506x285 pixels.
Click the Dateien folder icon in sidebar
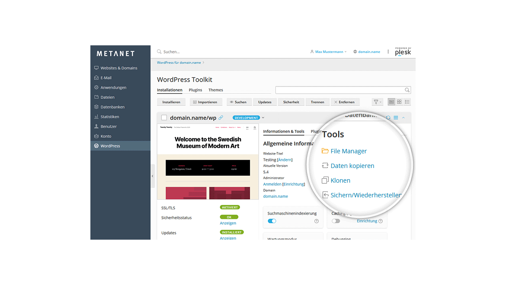[x=96, y=97]
